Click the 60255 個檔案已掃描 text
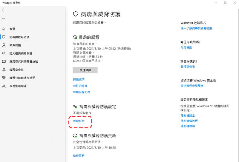 pos(88,61)
